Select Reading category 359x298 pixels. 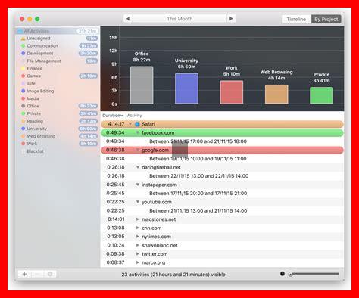pyautogui.click(x=58, y=121)
